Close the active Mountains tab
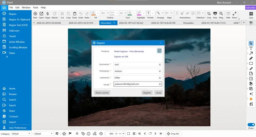This screenshot has height=137, width=256. 114,23
